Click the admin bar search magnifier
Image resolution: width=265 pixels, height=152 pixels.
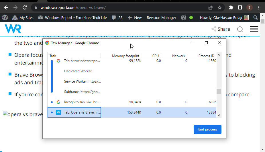click(x=255, y=17)
